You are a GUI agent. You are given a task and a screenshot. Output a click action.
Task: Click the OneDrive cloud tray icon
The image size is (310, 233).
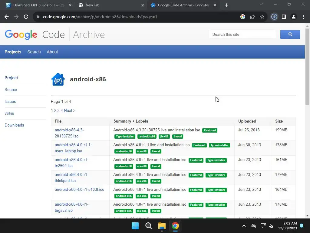[254, 226]
